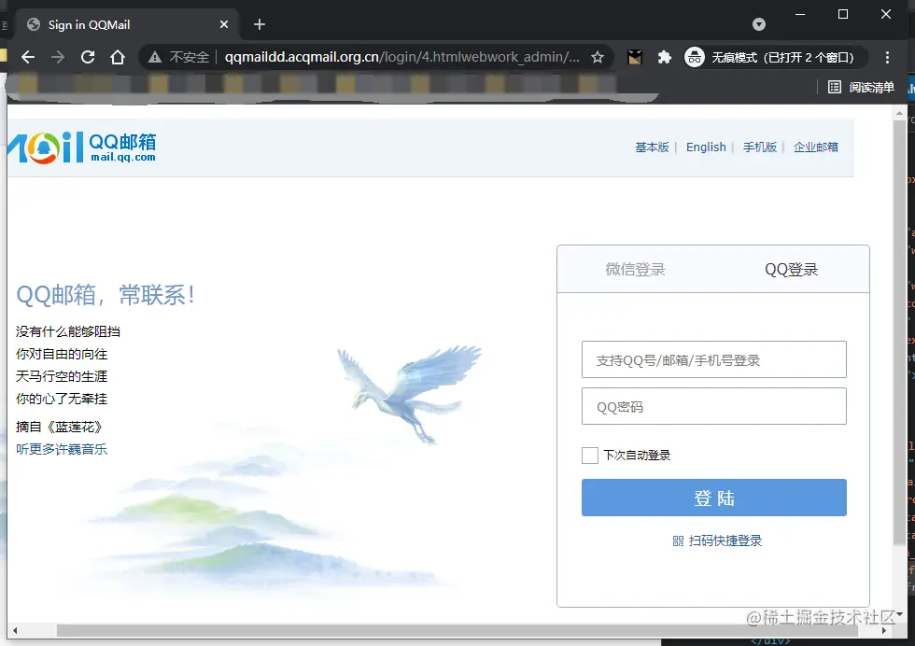This screenshot has width=915, height=646.
Task: Go back with the browser back arrow
Action: click(27, 57)
